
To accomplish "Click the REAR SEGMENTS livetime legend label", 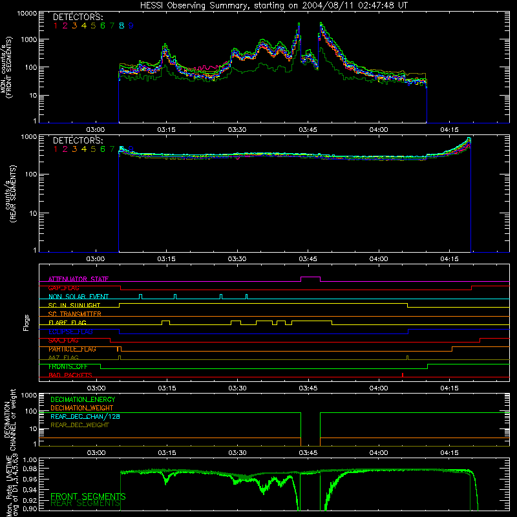I will coord(85,503).
